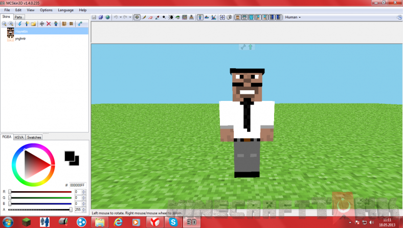The height and width of the screenshot is (228, 403).
Task: Expand the Redo history dropdown arrow
Action: (x=130, y=17)
